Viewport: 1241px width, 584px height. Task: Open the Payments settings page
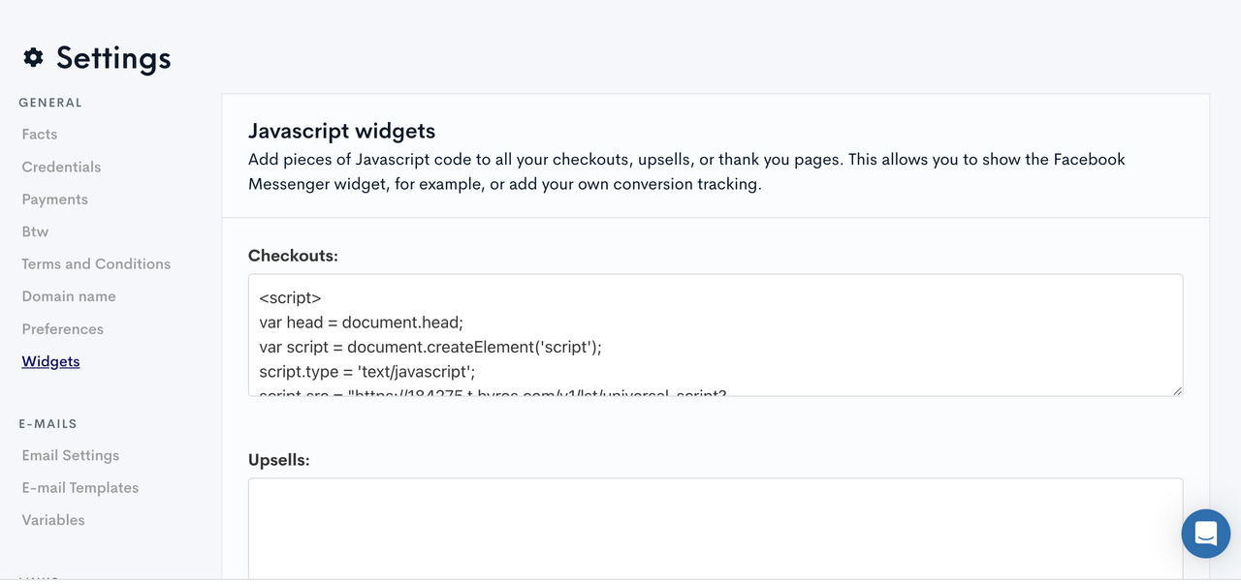tap(54, 199)
